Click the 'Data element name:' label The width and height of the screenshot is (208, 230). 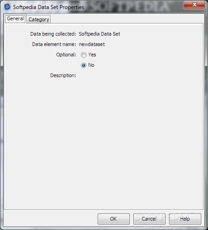[x=54, y=44]
